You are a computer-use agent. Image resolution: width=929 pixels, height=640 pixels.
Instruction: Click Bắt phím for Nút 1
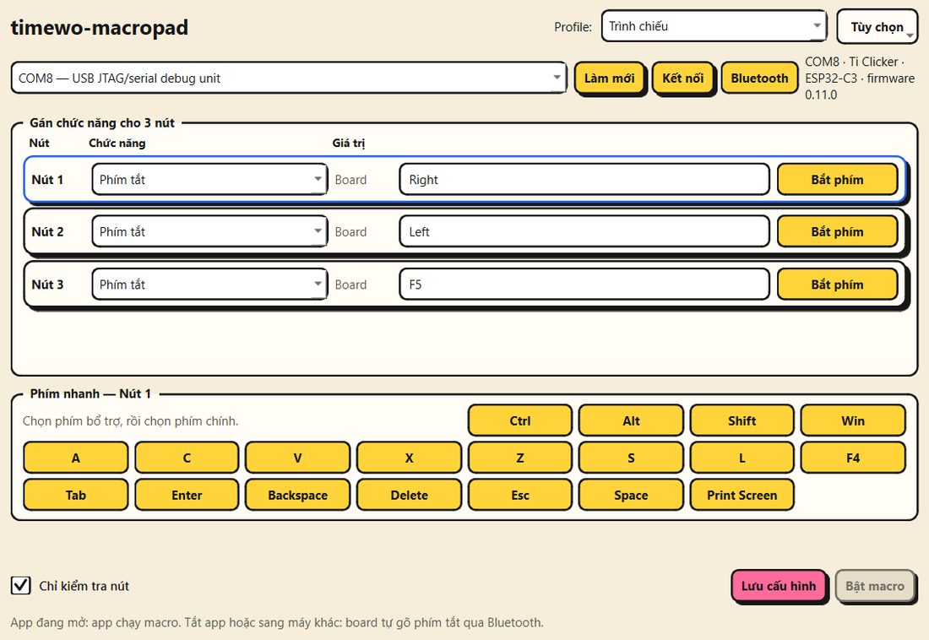pyautogui.click(x=837, y=180)
